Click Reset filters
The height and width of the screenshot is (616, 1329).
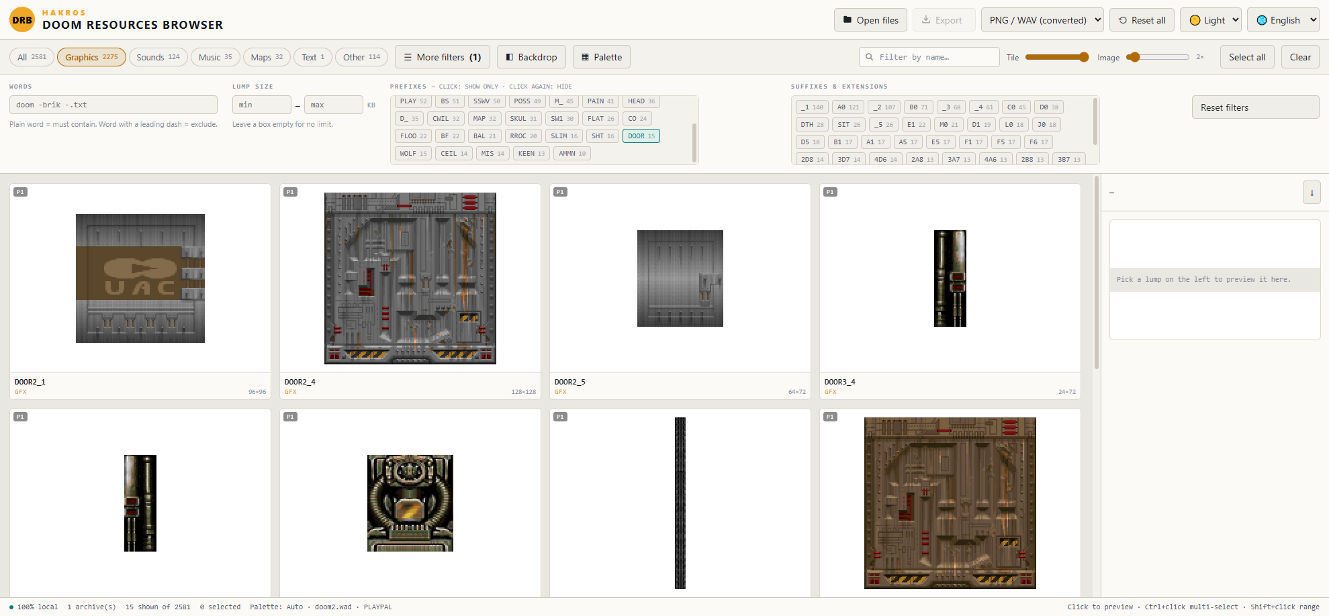[x=1255, y=107]
